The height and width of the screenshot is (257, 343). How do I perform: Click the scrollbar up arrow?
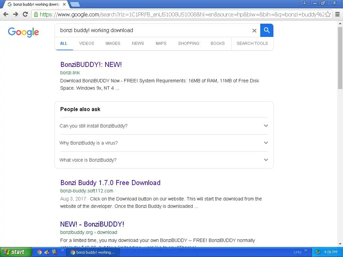(x=340, y=23)
